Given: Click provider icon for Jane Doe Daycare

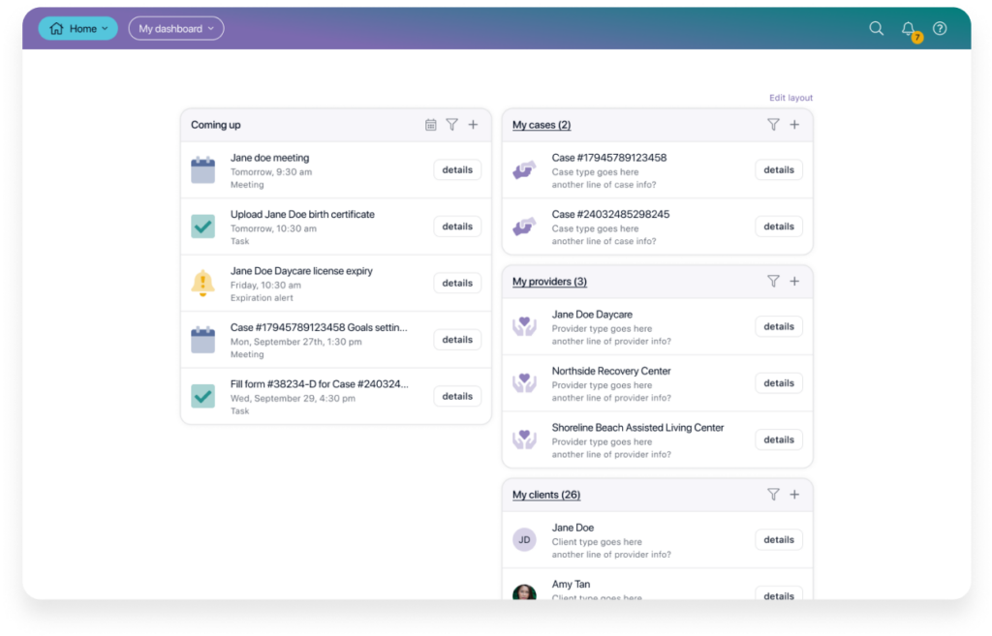Looking at the screenshot, I should 524,326.
